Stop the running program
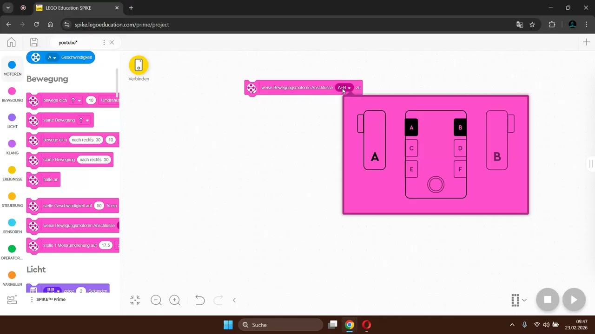The width and height of the screenshot is (595, 334). point(548,300)
